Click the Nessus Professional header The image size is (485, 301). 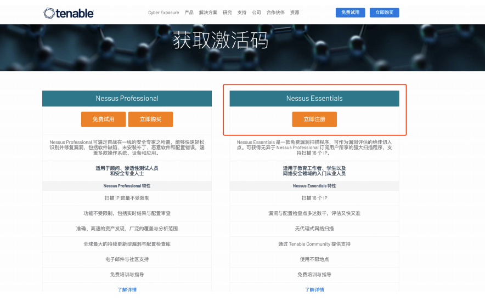coord(127,99)
